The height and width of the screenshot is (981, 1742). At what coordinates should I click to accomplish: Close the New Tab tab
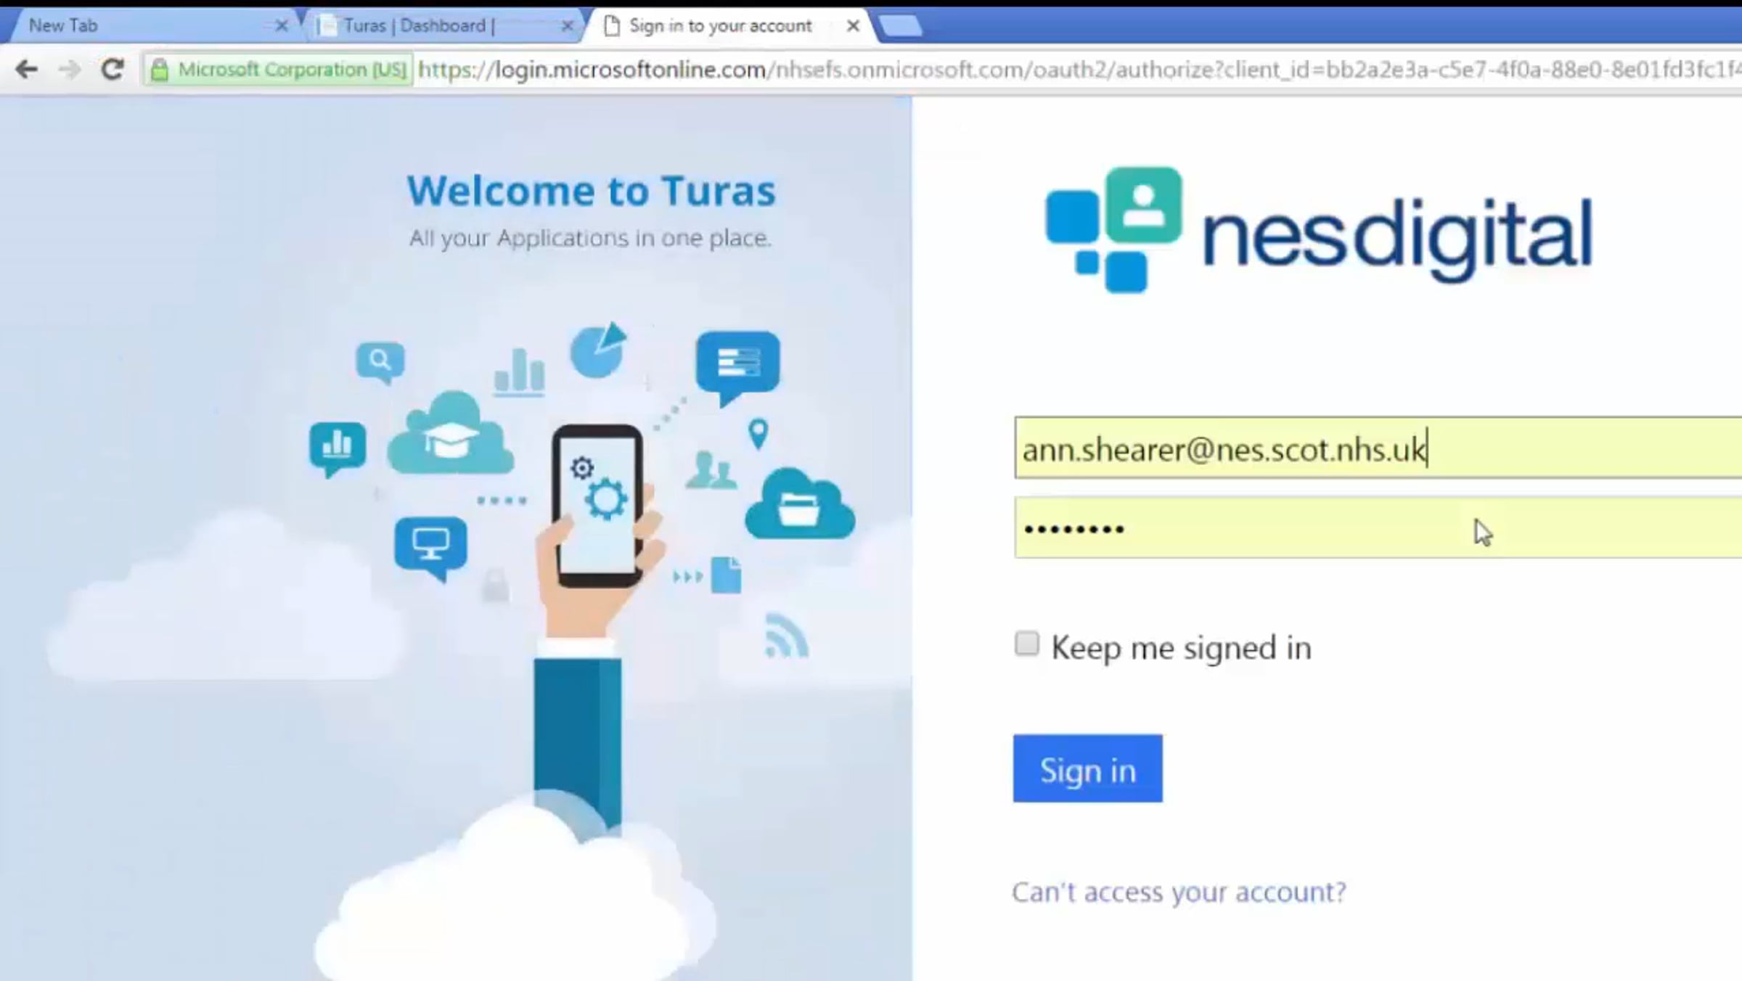282,26
